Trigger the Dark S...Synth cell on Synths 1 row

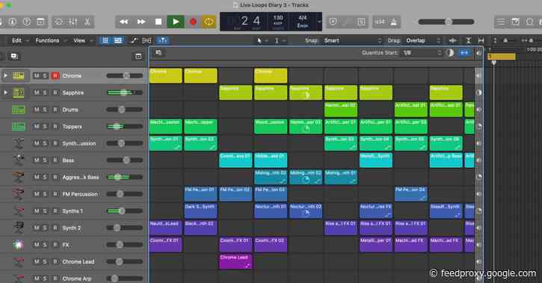point(200,211)
